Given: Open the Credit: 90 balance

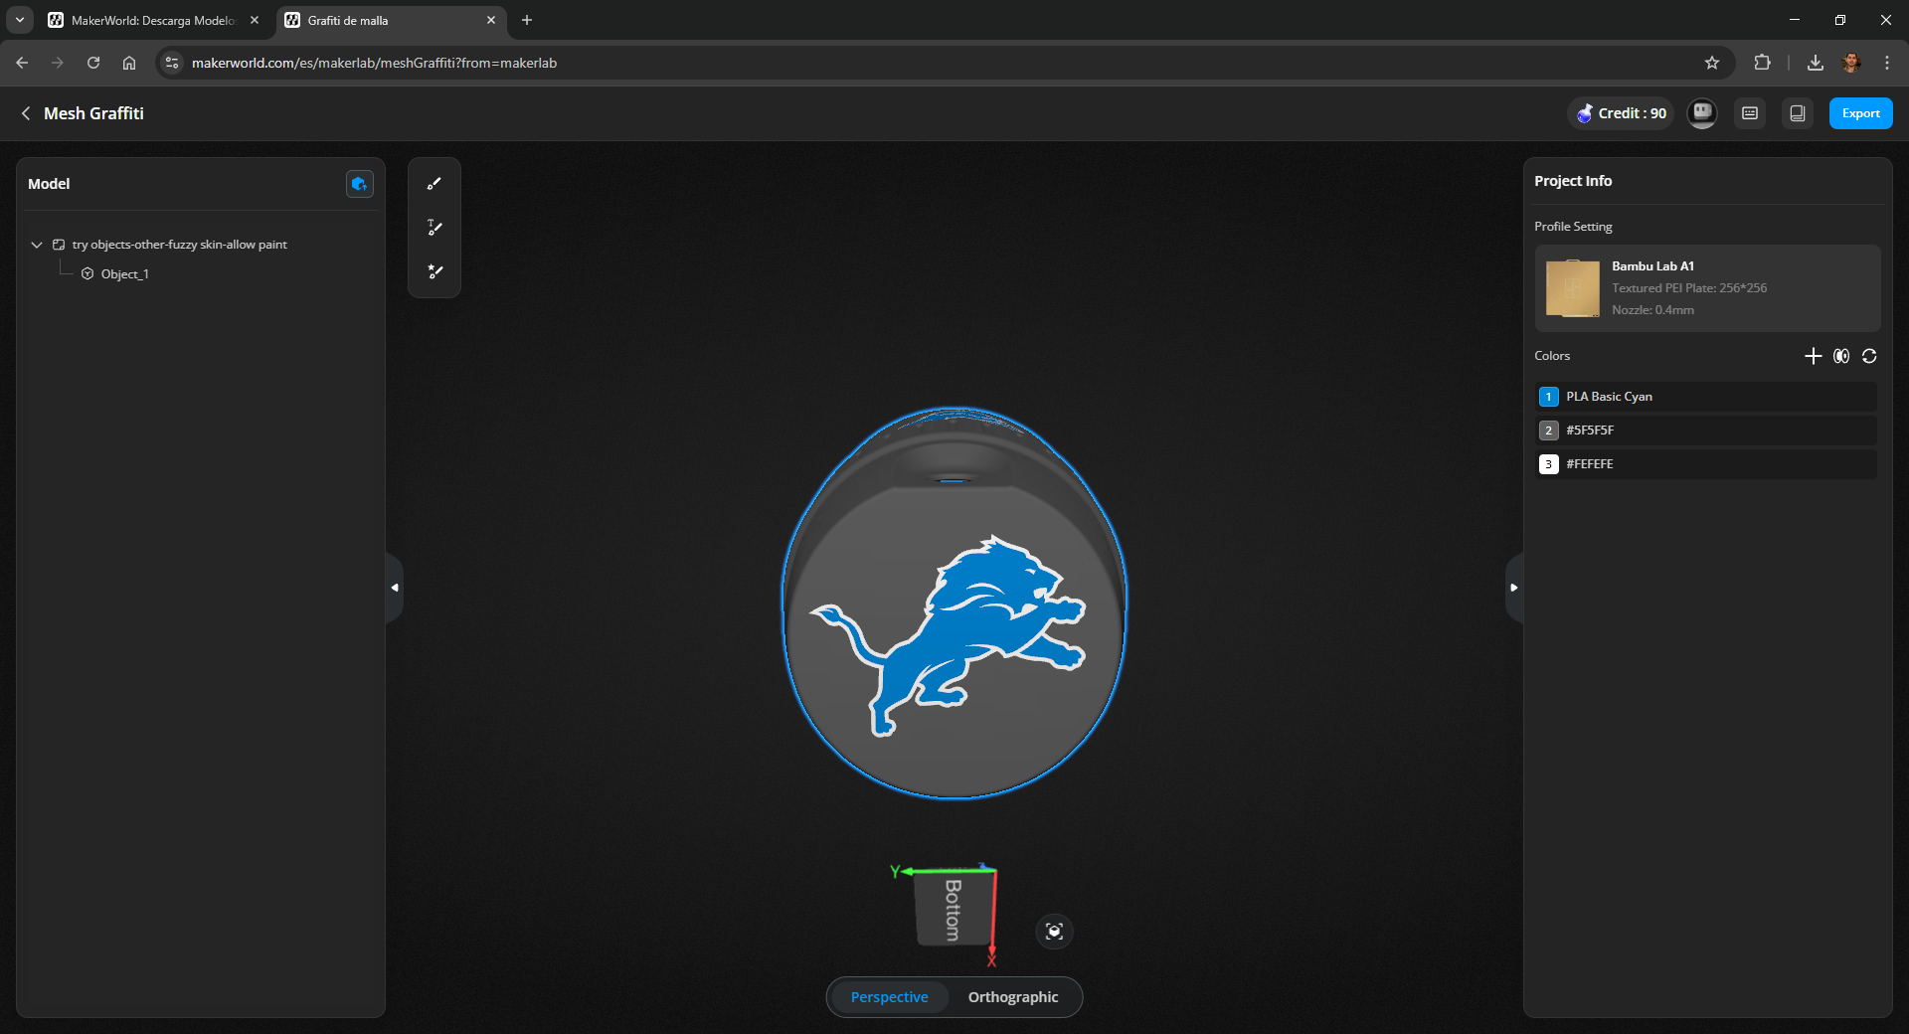Looking at the screenshot, I should pyautogui.click(x=1622, y=113).
